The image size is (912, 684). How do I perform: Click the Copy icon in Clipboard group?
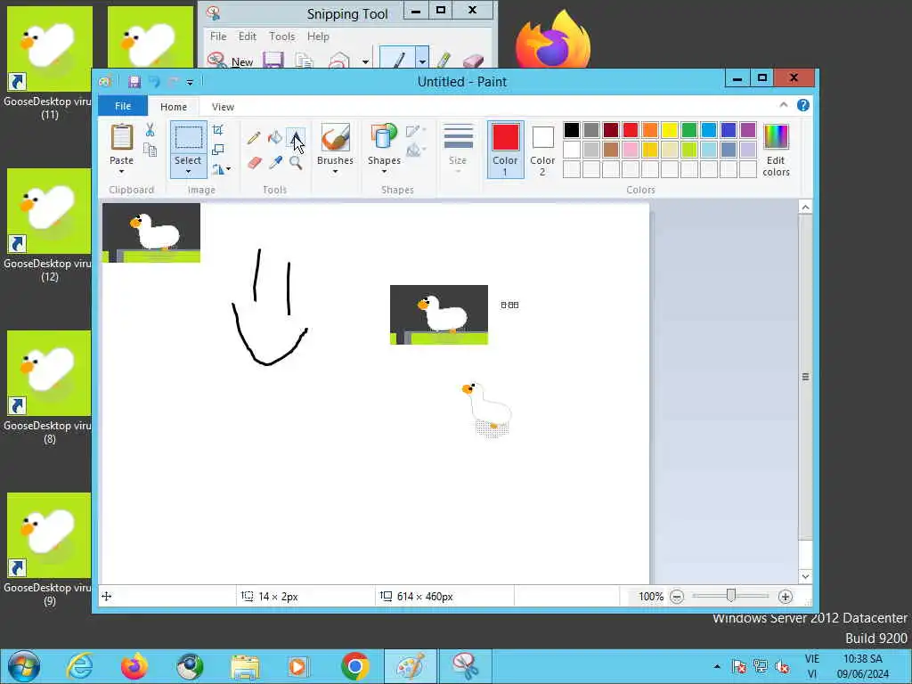pyautogui.click(x=150, y=151)
